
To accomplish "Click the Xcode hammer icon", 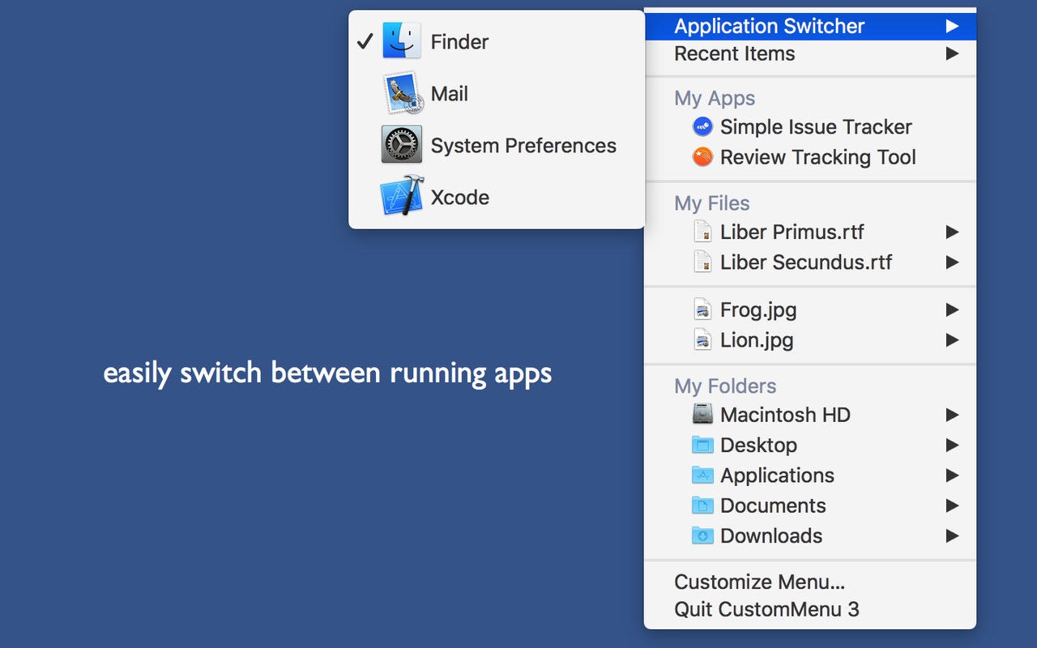I will (402, 197).
